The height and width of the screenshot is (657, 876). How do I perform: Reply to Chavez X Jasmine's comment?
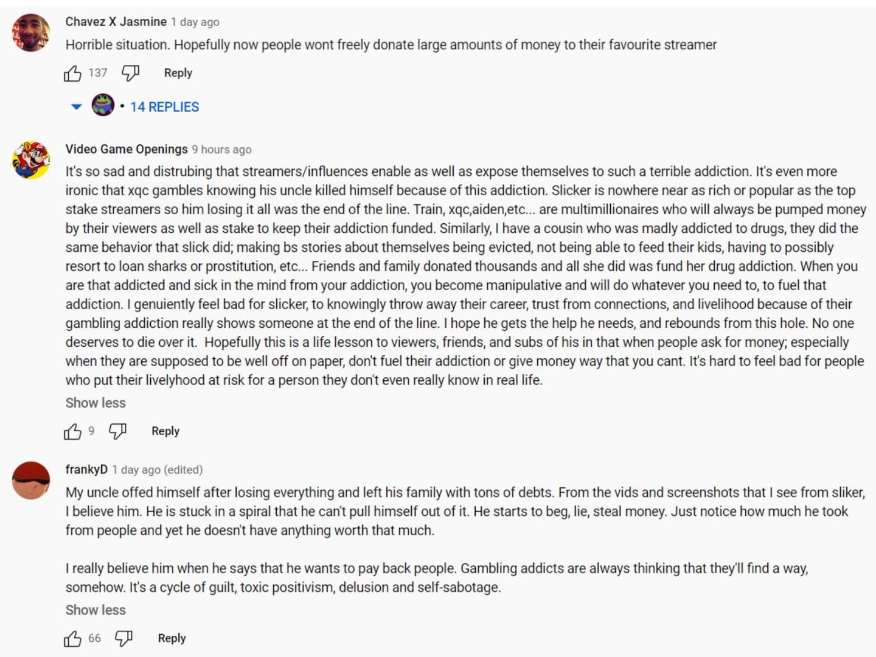[178, 73]
